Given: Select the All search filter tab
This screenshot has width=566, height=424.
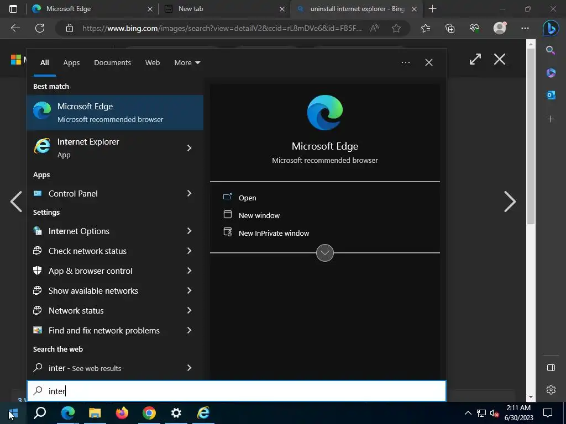Looking at the screenshot, I should pos(44,63).
